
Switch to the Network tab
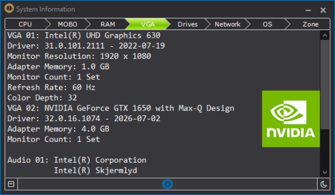[228, 24]
